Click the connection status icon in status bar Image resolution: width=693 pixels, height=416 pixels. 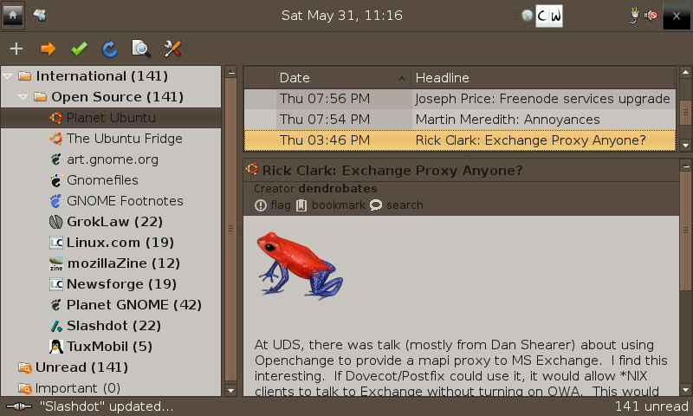pos(19,406)
